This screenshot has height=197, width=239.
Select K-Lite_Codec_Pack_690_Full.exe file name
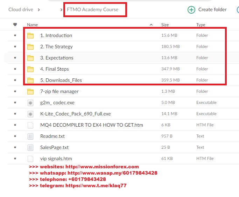tap(76, 114)
